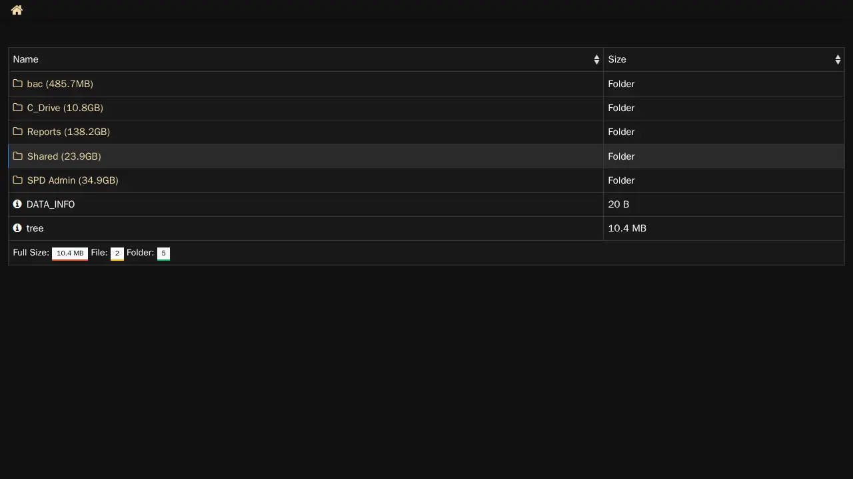
Task: Click the folder icon next to Shared
Action: [x=18, y=156]
